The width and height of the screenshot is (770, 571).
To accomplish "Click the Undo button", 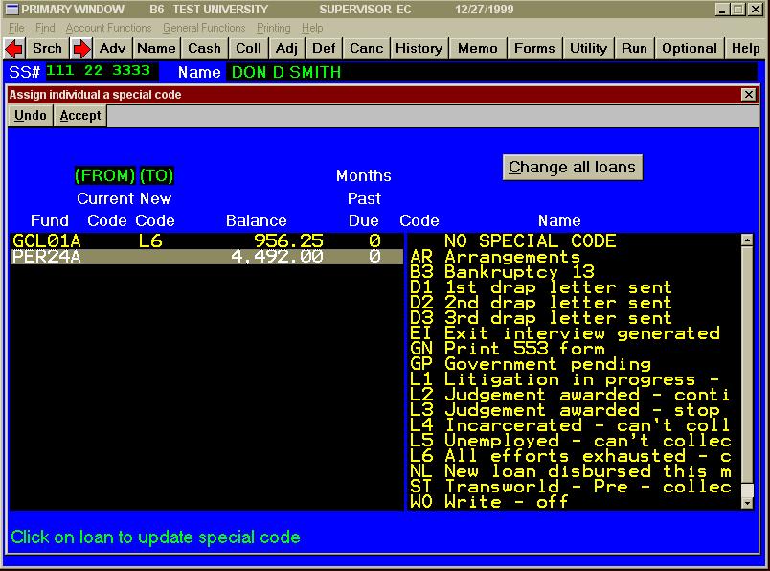I will [31, 116].
